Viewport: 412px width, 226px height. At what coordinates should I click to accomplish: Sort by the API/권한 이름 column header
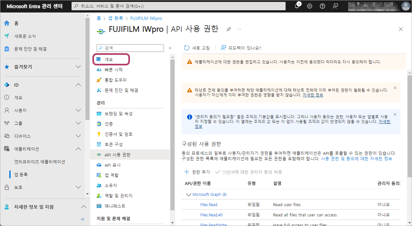click(198, 183)
